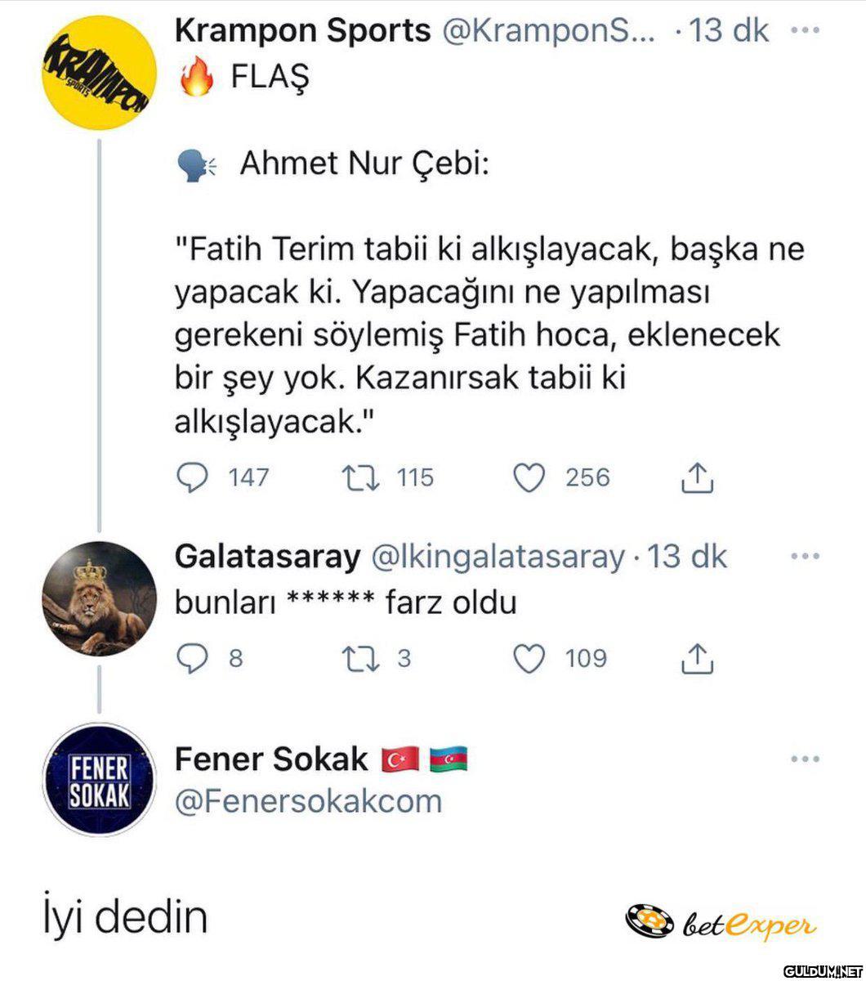Screen dimensions: 866x981
Task: Reply to the Galatasaray account's tweet
Action: [193, 659]
